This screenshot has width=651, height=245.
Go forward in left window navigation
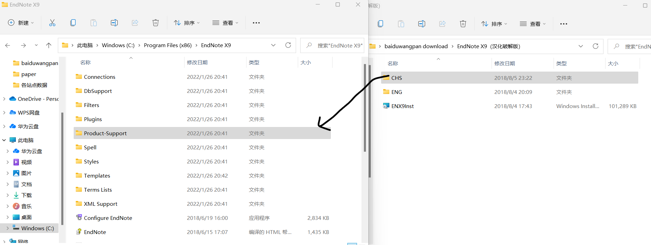[23, 45]
